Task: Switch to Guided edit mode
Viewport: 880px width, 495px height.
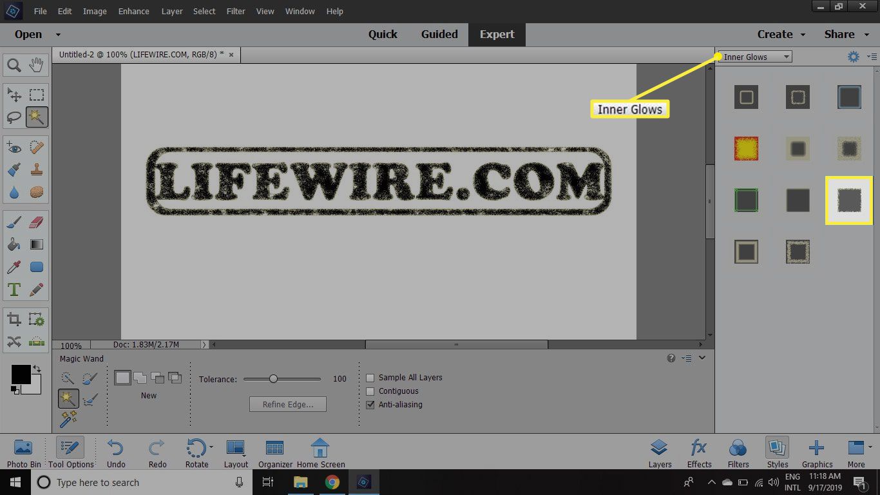Action: click(439, 35)
